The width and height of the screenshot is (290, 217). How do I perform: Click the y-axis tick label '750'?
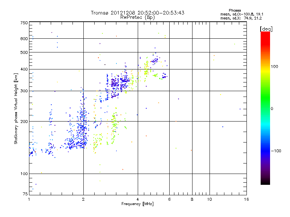[x=24, y=23]
